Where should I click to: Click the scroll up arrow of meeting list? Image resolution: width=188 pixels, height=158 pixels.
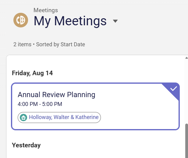tap(186, 58)
